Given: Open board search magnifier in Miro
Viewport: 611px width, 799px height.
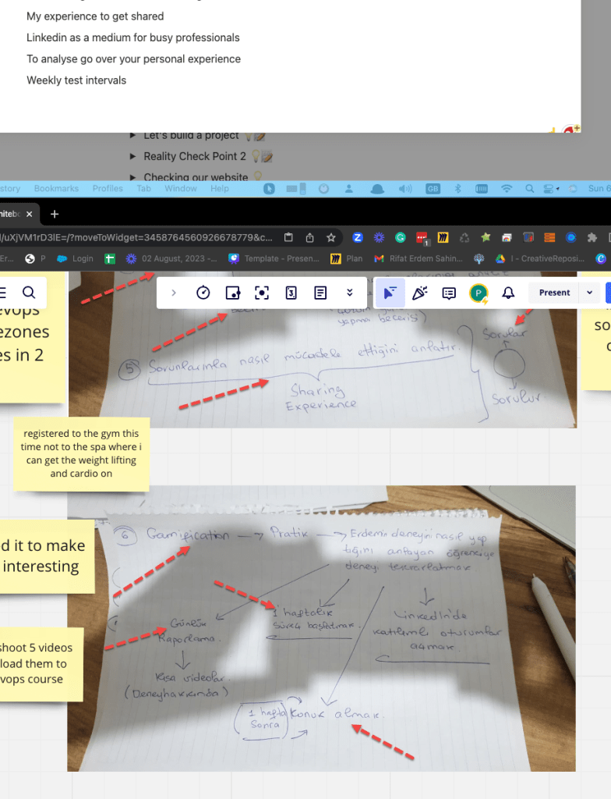Looking at the screenshot, I should (29, 292).
